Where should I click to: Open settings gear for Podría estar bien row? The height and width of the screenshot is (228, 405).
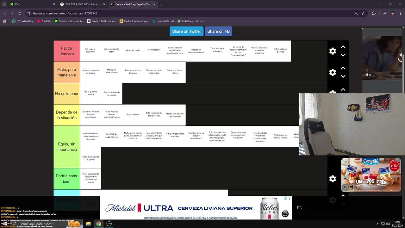(x=333, y=179)
